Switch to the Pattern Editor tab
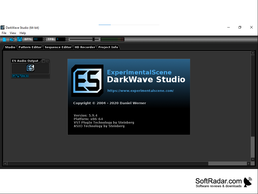 pyautogui.click(x=30, y=47)
